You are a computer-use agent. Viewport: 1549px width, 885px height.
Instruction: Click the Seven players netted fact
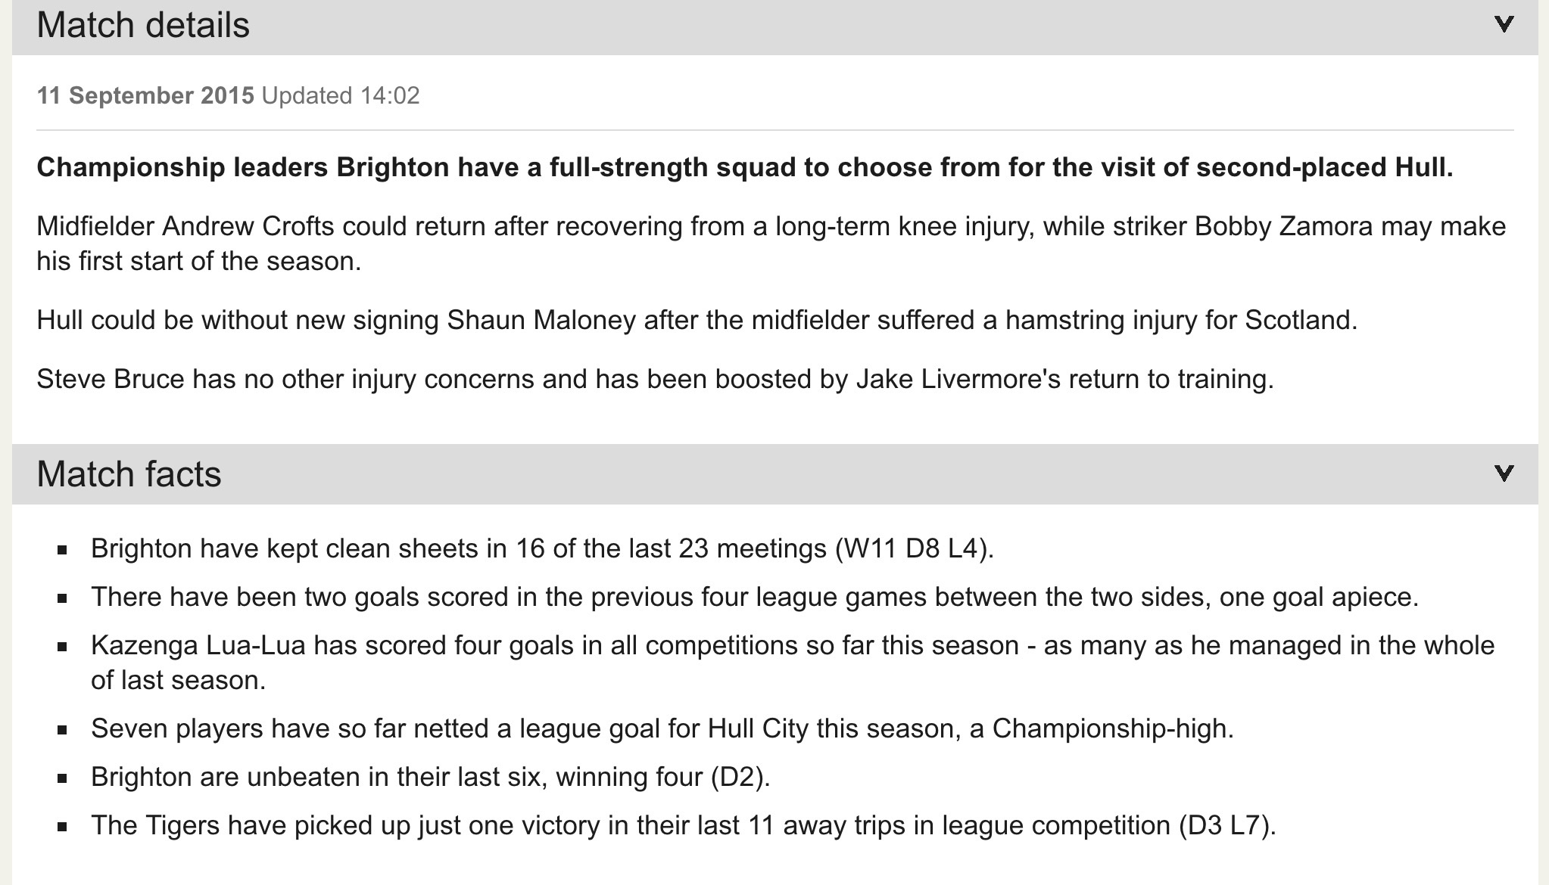click(x=662, y=728)
